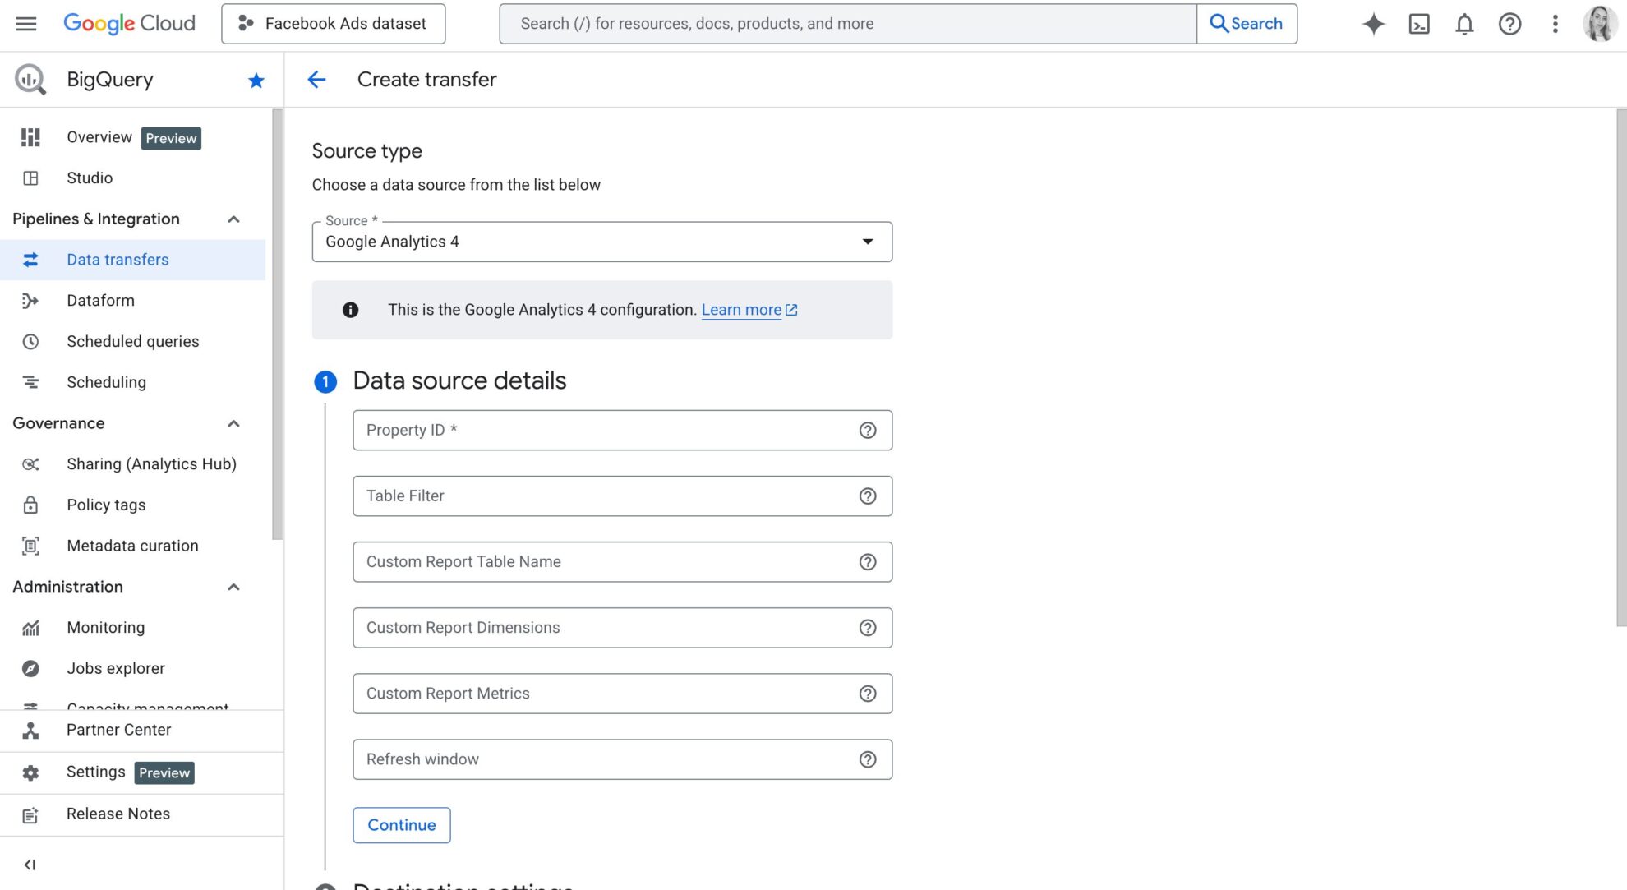The width and height of the screenshot is (1627, 890).
Task: Click the sidebar vertical scrollbar
Action: [x=277, y=325]
